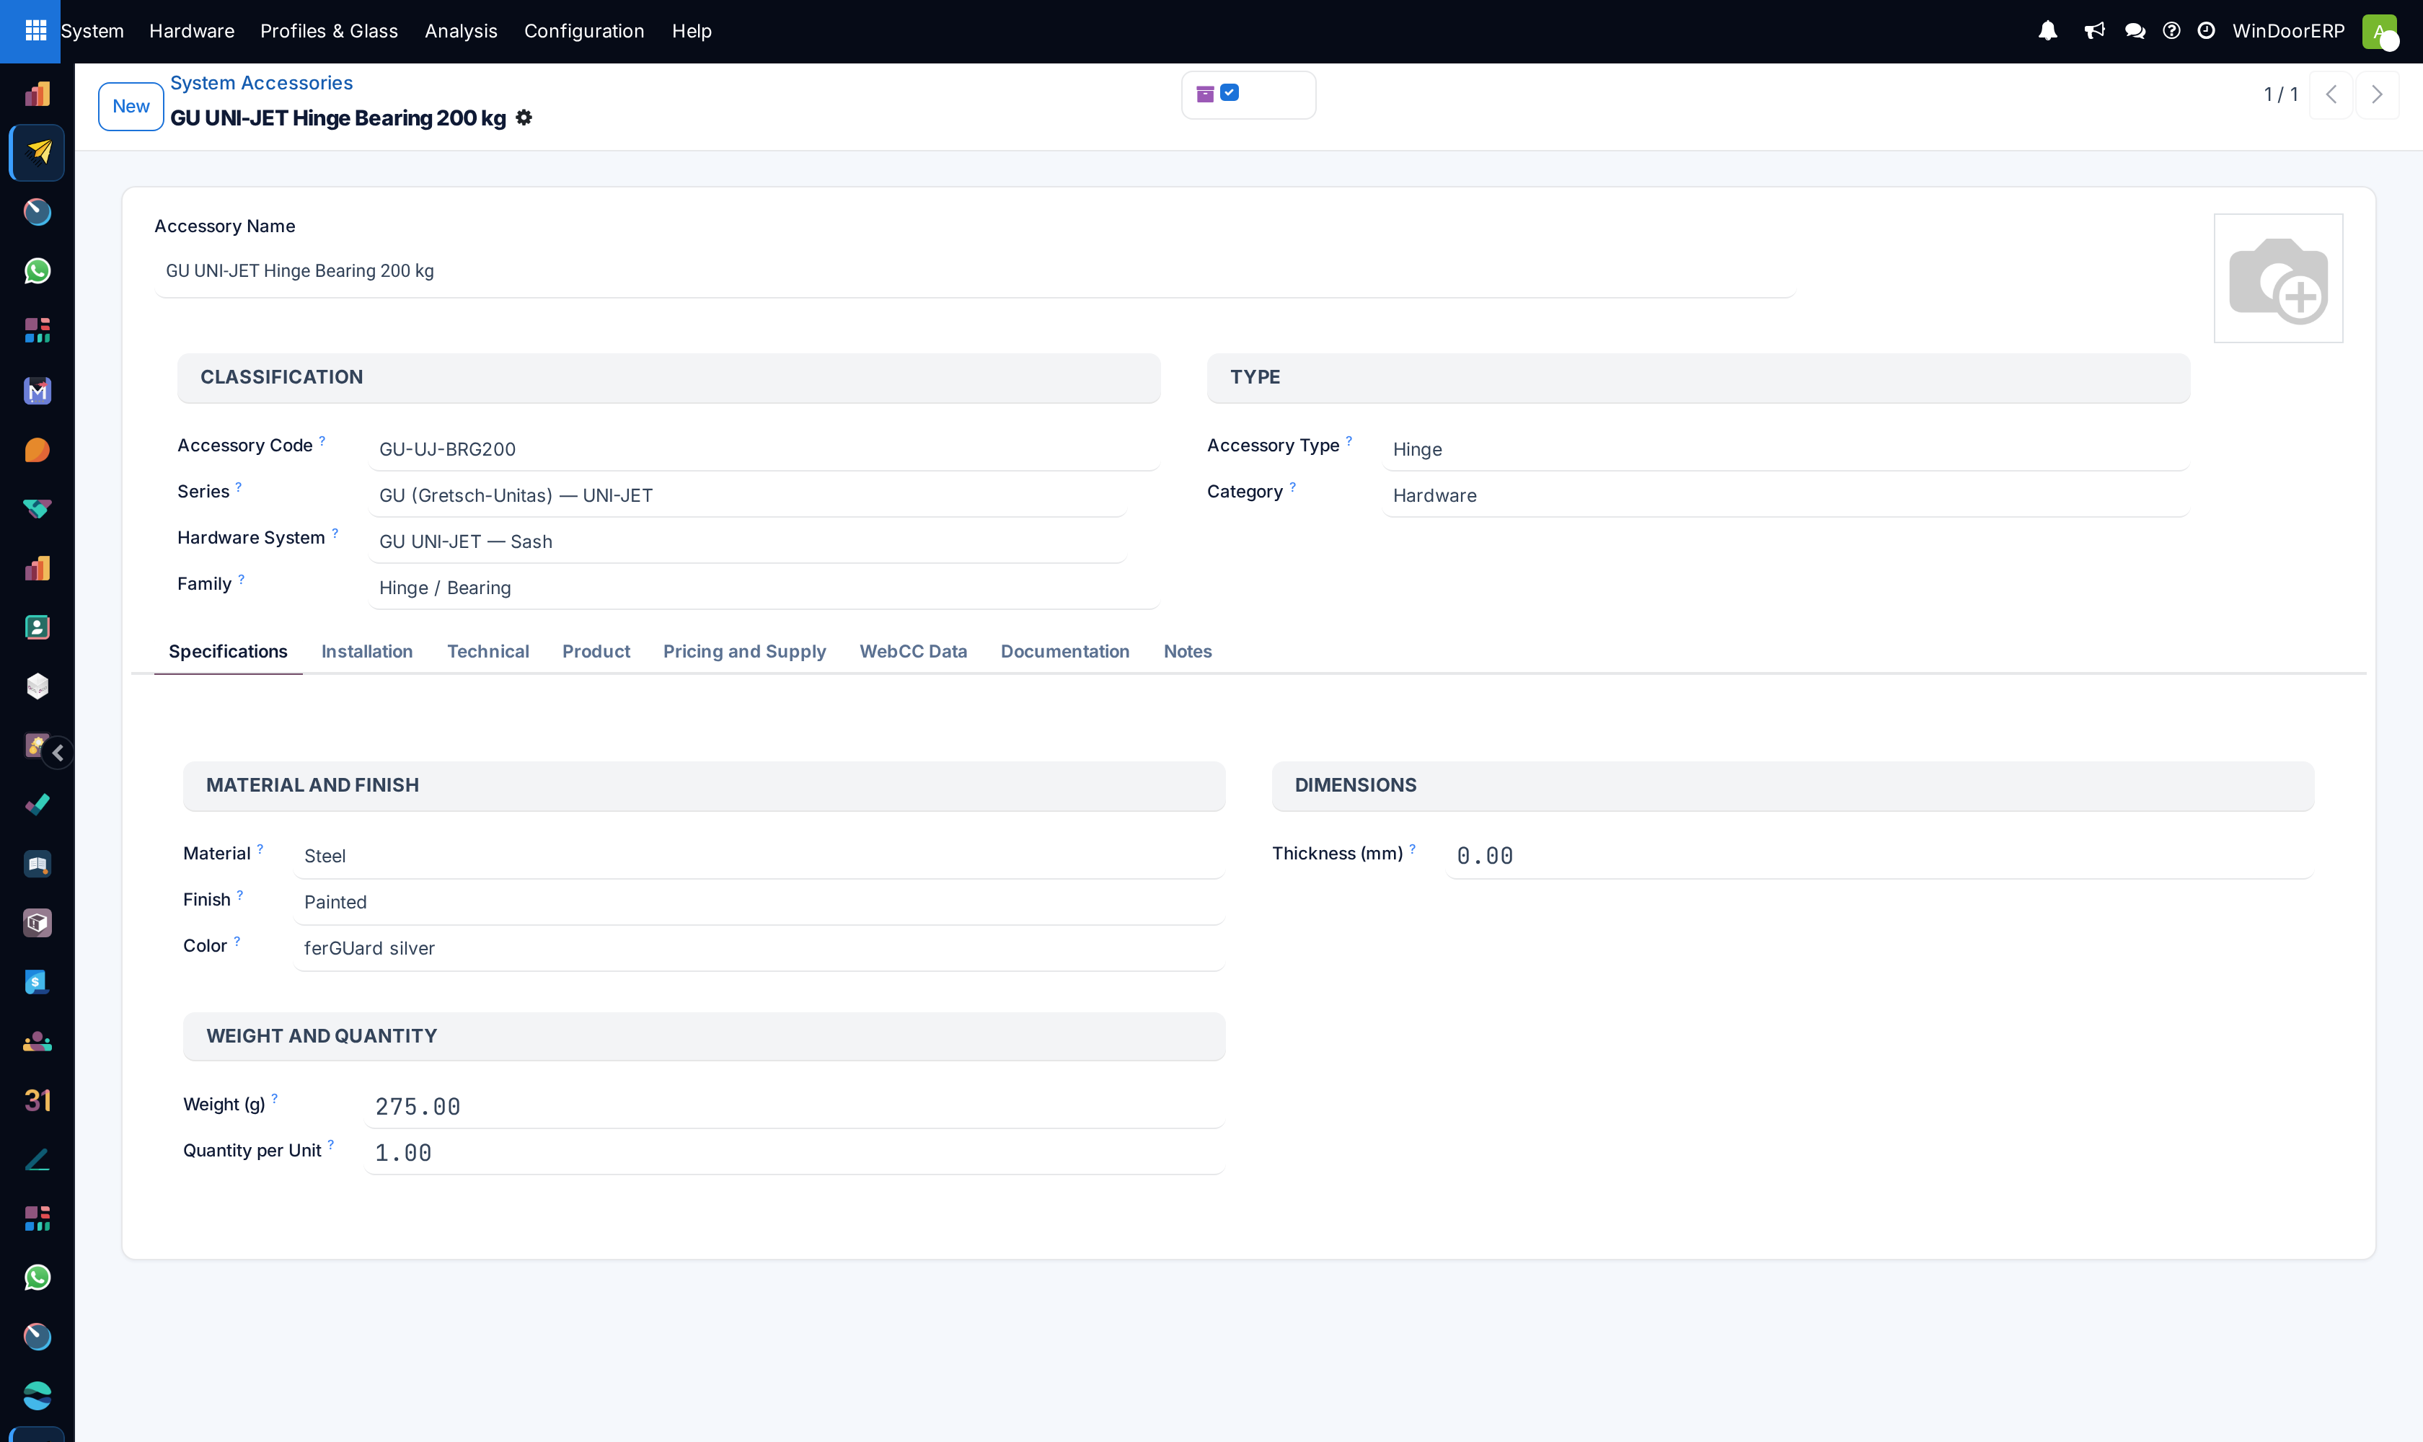Click the camera image upload placeholder

pyautogui.click(x=2278, y=279)
